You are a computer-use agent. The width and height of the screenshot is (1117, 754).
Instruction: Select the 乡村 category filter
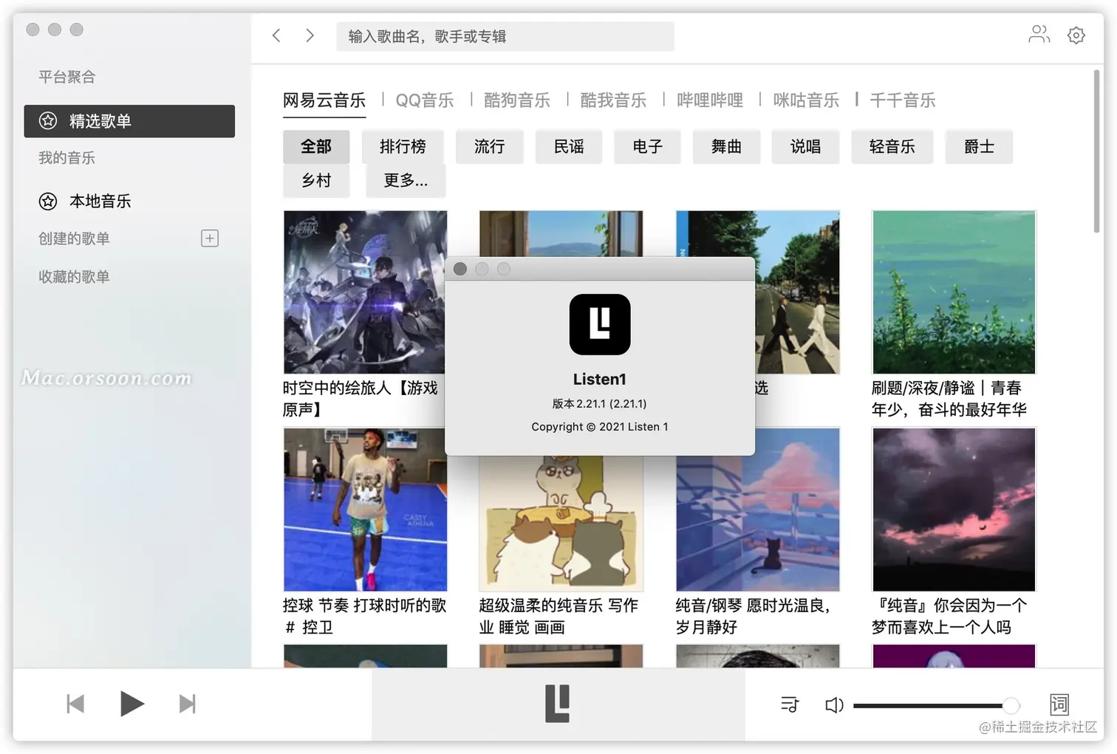pos(316,180)
